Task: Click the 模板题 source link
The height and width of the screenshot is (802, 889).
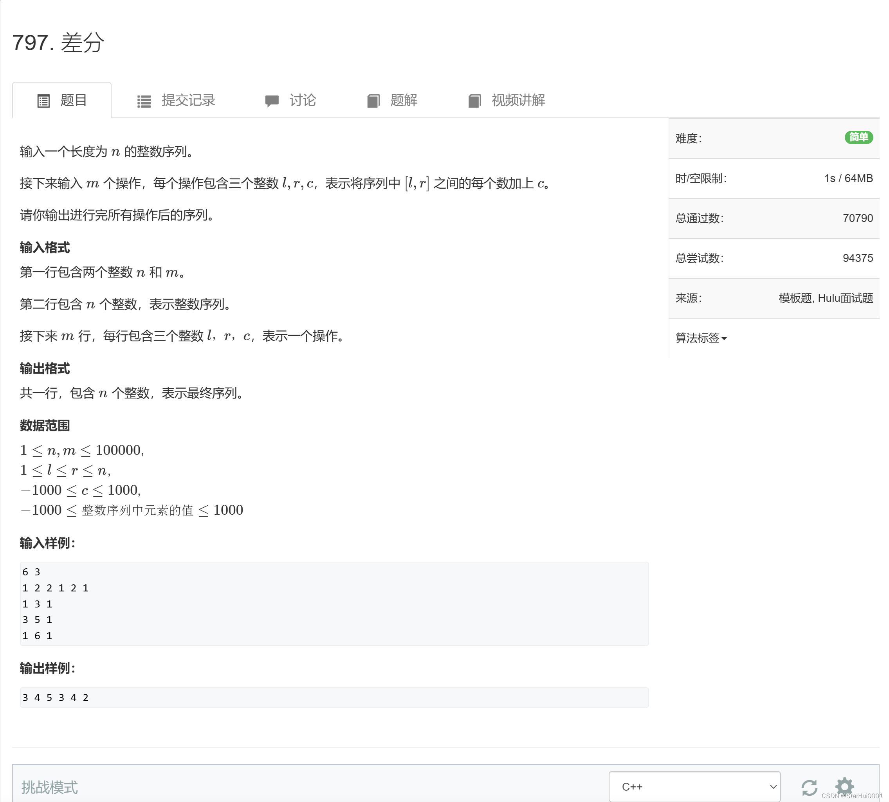Action: pos(795,298)
